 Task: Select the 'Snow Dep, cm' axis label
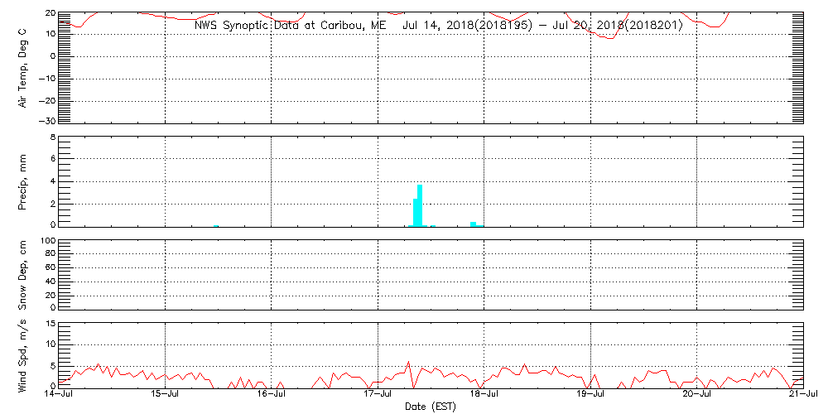click(23, 274)
